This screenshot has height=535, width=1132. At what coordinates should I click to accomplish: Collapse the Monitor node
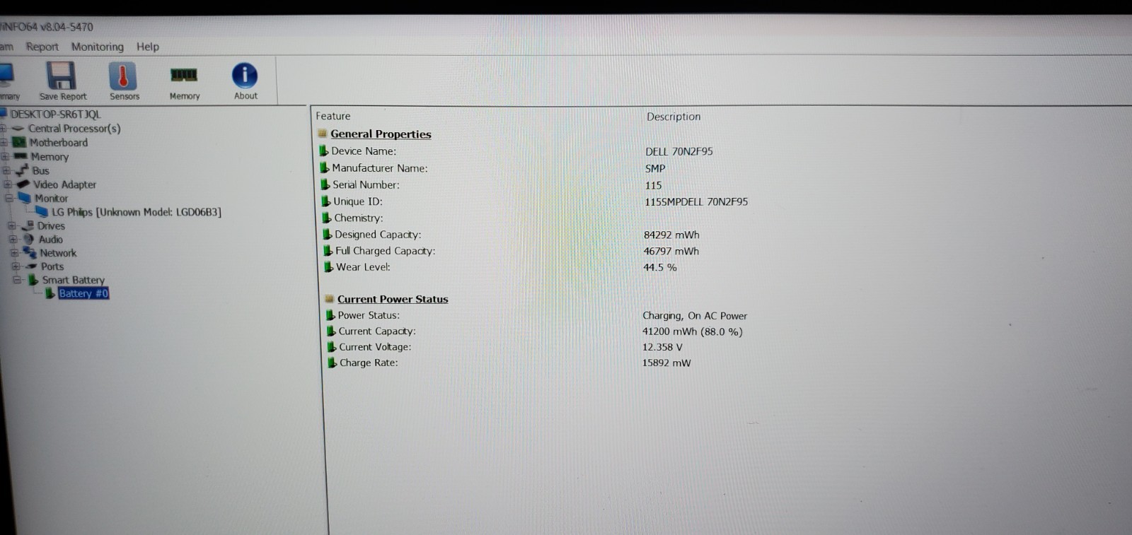tap(9, 199)
